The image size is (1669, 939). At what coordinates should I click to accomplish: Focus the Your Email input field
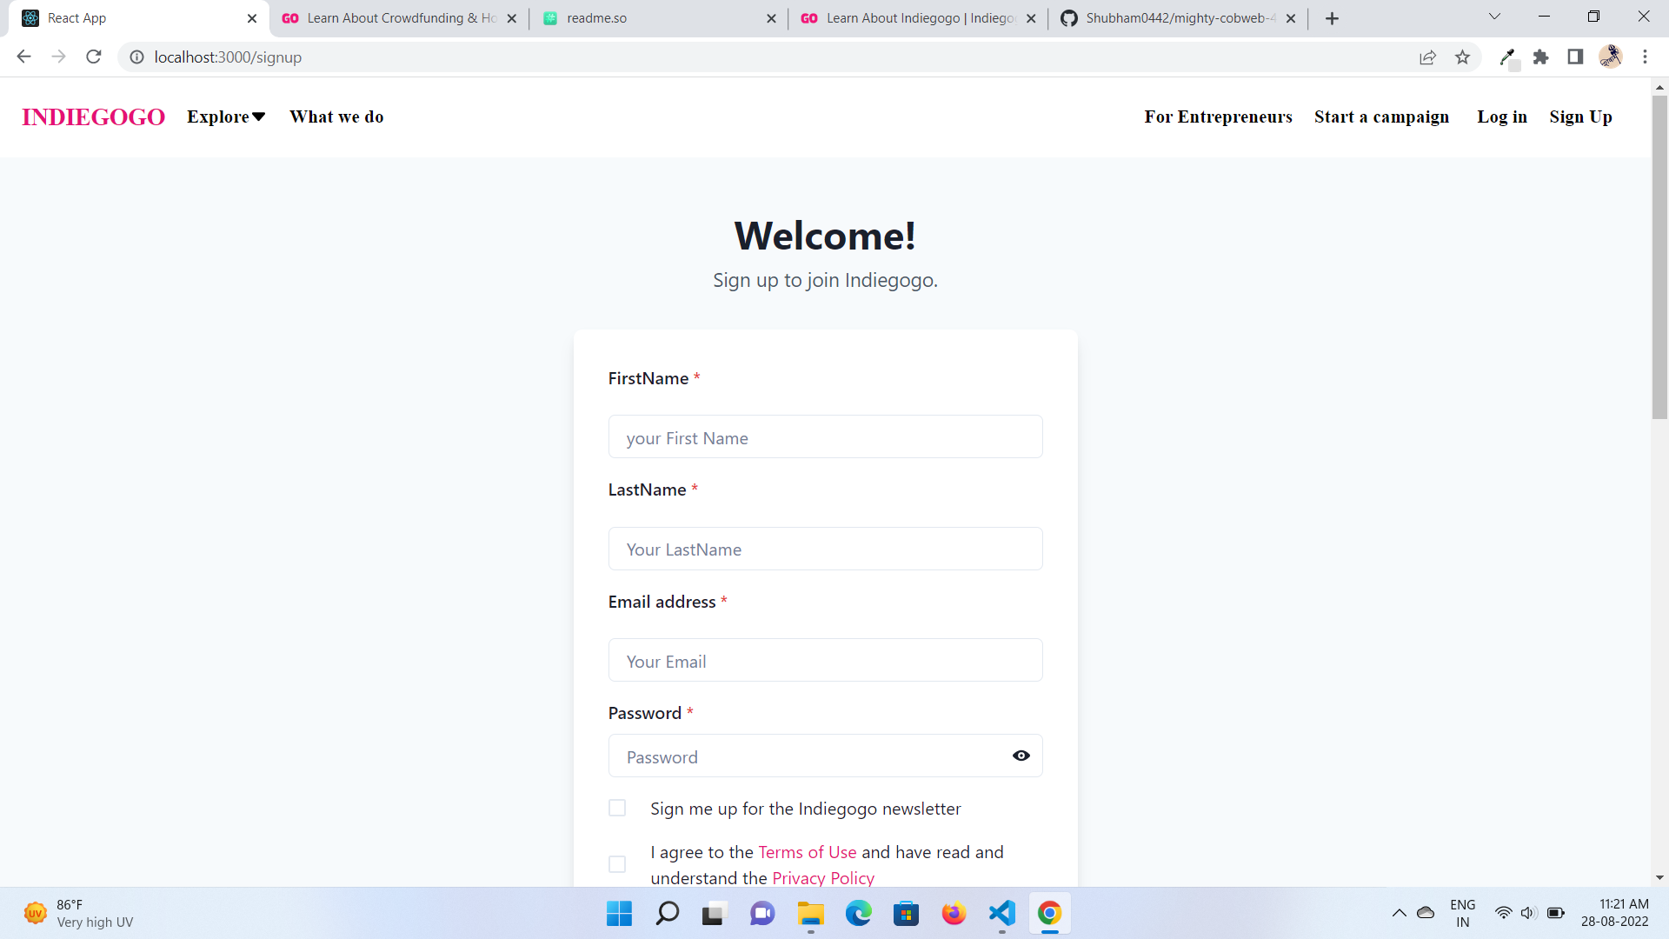click(825, 660)
